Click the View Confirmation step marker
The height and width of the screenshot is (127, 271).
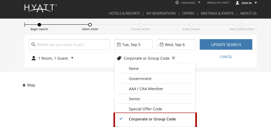pos(242,25)
